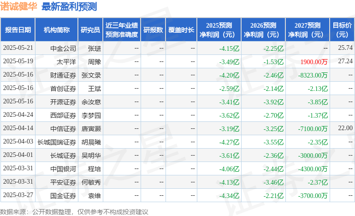Image resolution: width=355 pixels, height=216 pixels.
Task: Select analyst 余汝意
Action: [x=91, y=102]
